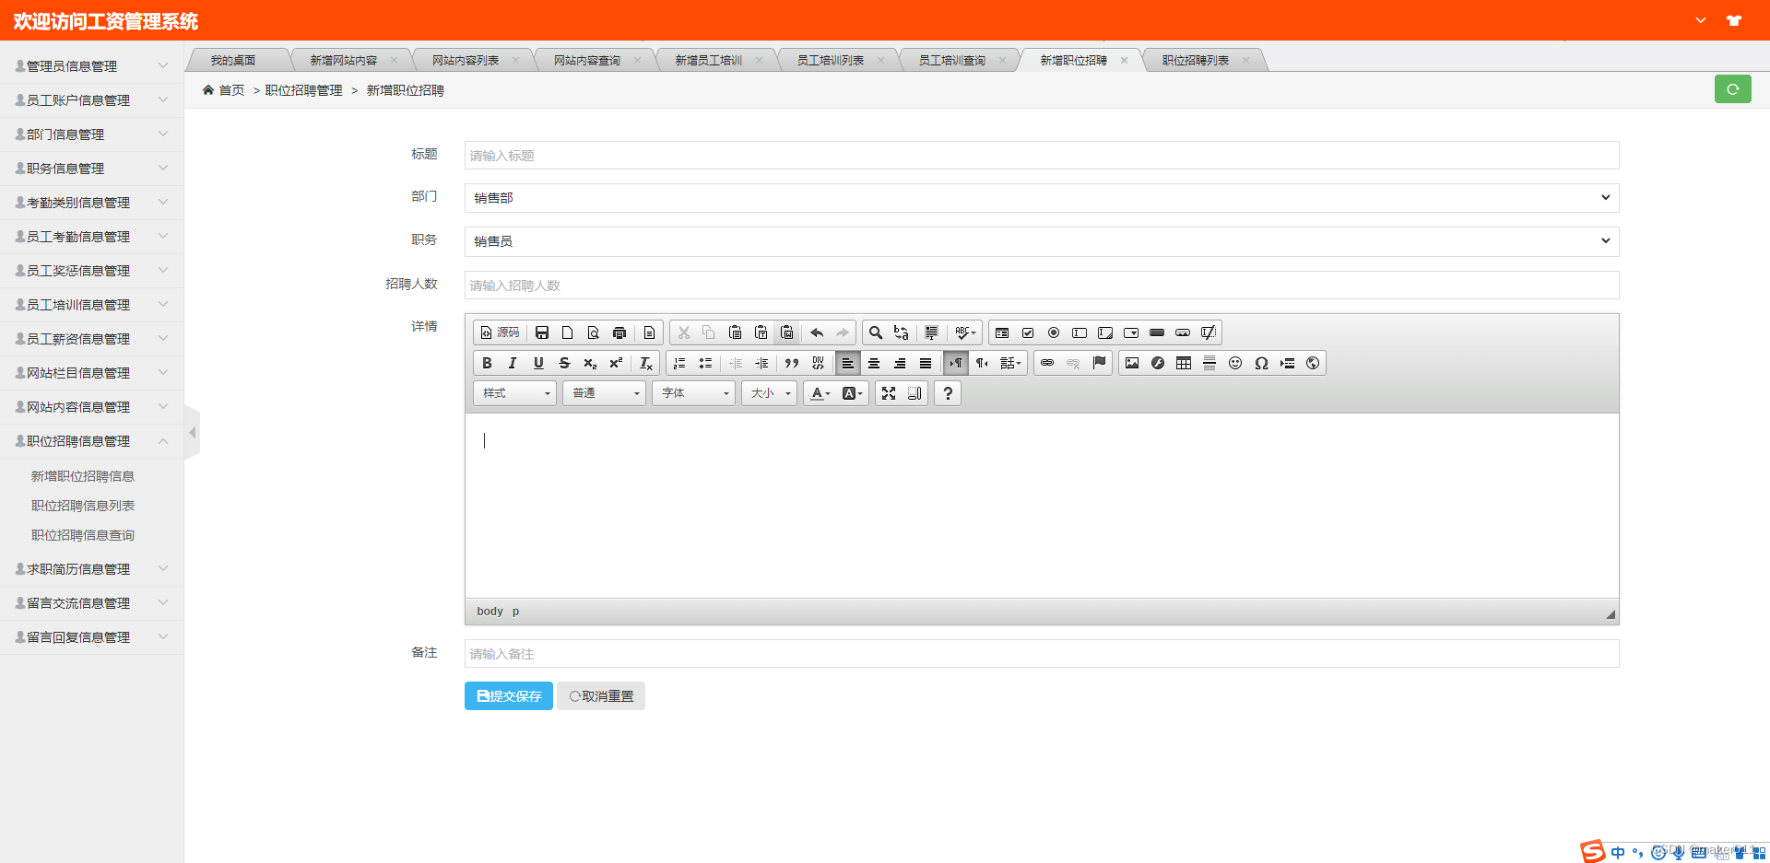1770x863 pixels.
Task: Insert special character Omega icon
Action: click(x=1261, y=363)
